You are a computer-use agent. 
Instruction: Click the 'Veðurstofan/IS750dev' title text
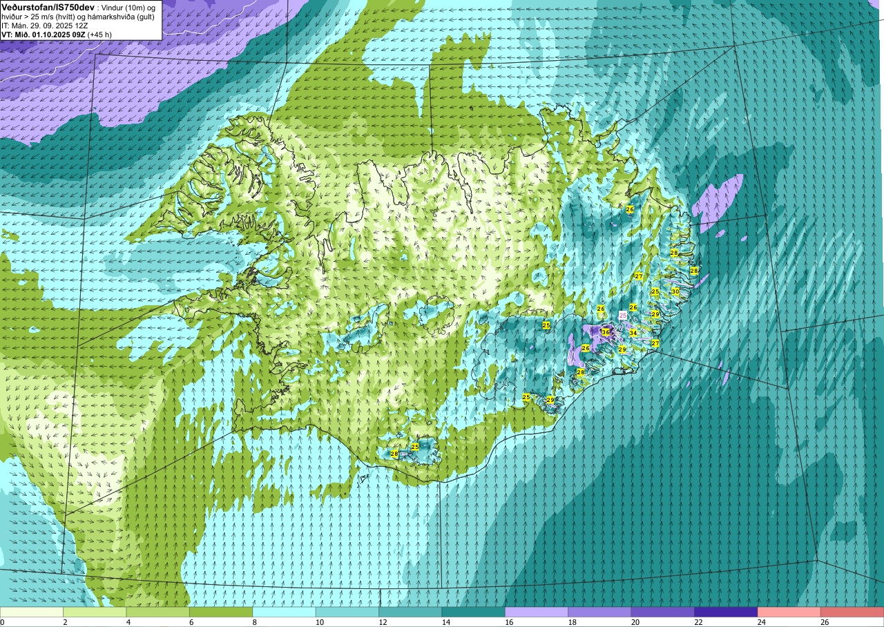48,6
